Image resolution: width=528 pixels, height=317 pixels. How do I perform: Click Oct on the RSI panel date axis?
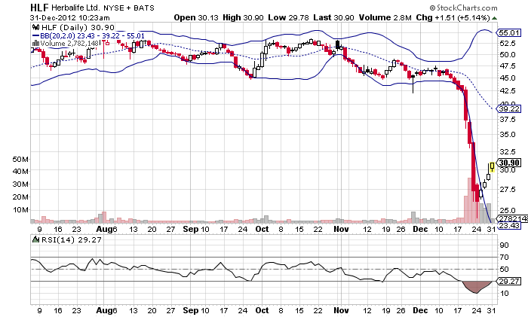click(262, 310)
